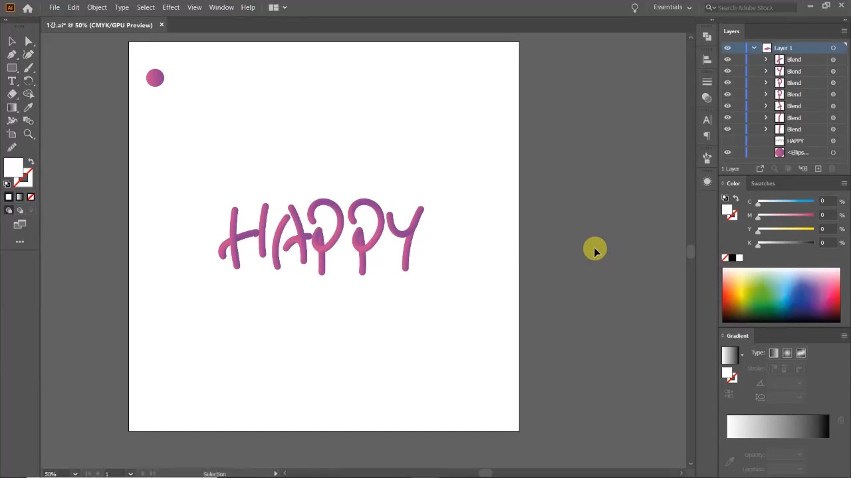Swap fill and stroke in the toolbar
Viewport: 851px width, 478px height.
pos(31,162)
